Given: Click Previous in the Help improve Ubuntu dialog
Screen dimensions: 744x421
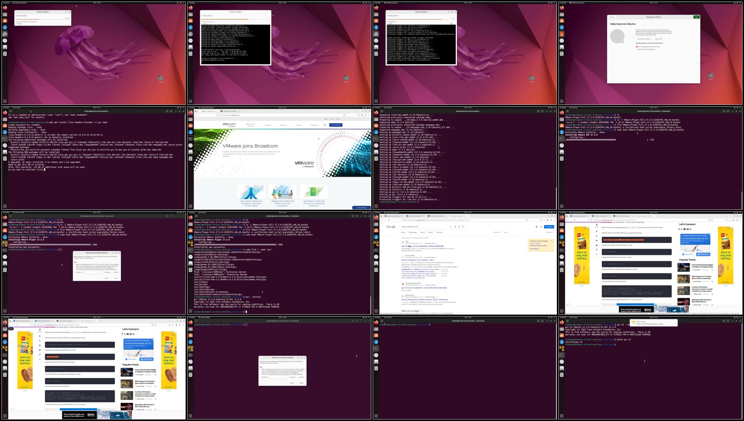Looking at the screenshot, I should pos(612,17).
